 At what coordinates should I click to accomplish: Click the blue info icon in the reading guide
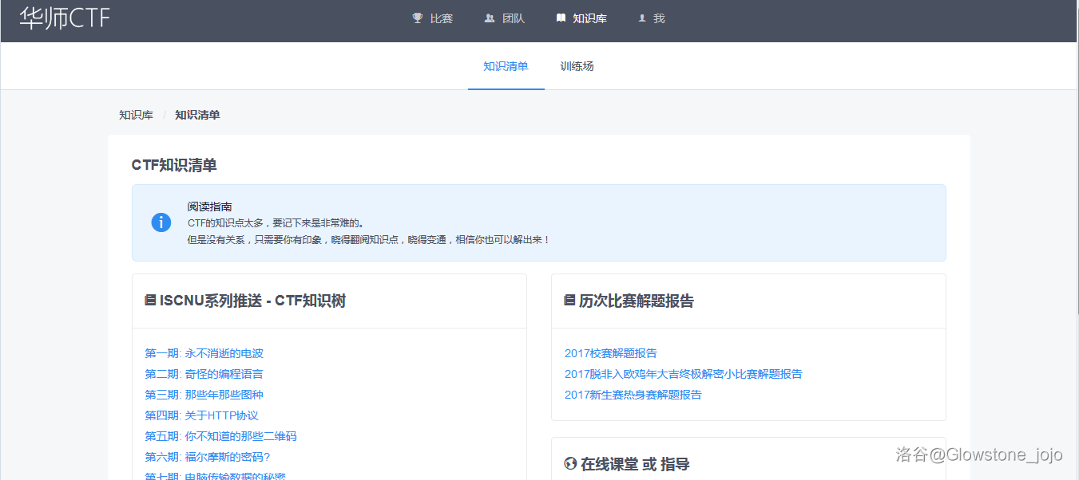[161, 222]
